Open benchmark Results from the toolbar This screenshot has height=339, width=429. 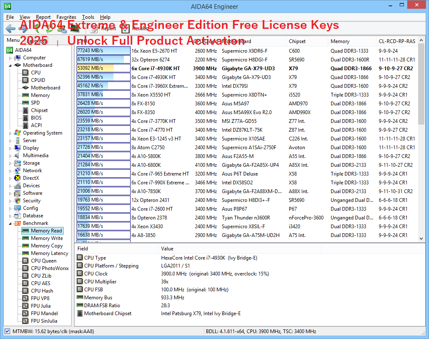[135, 28]
